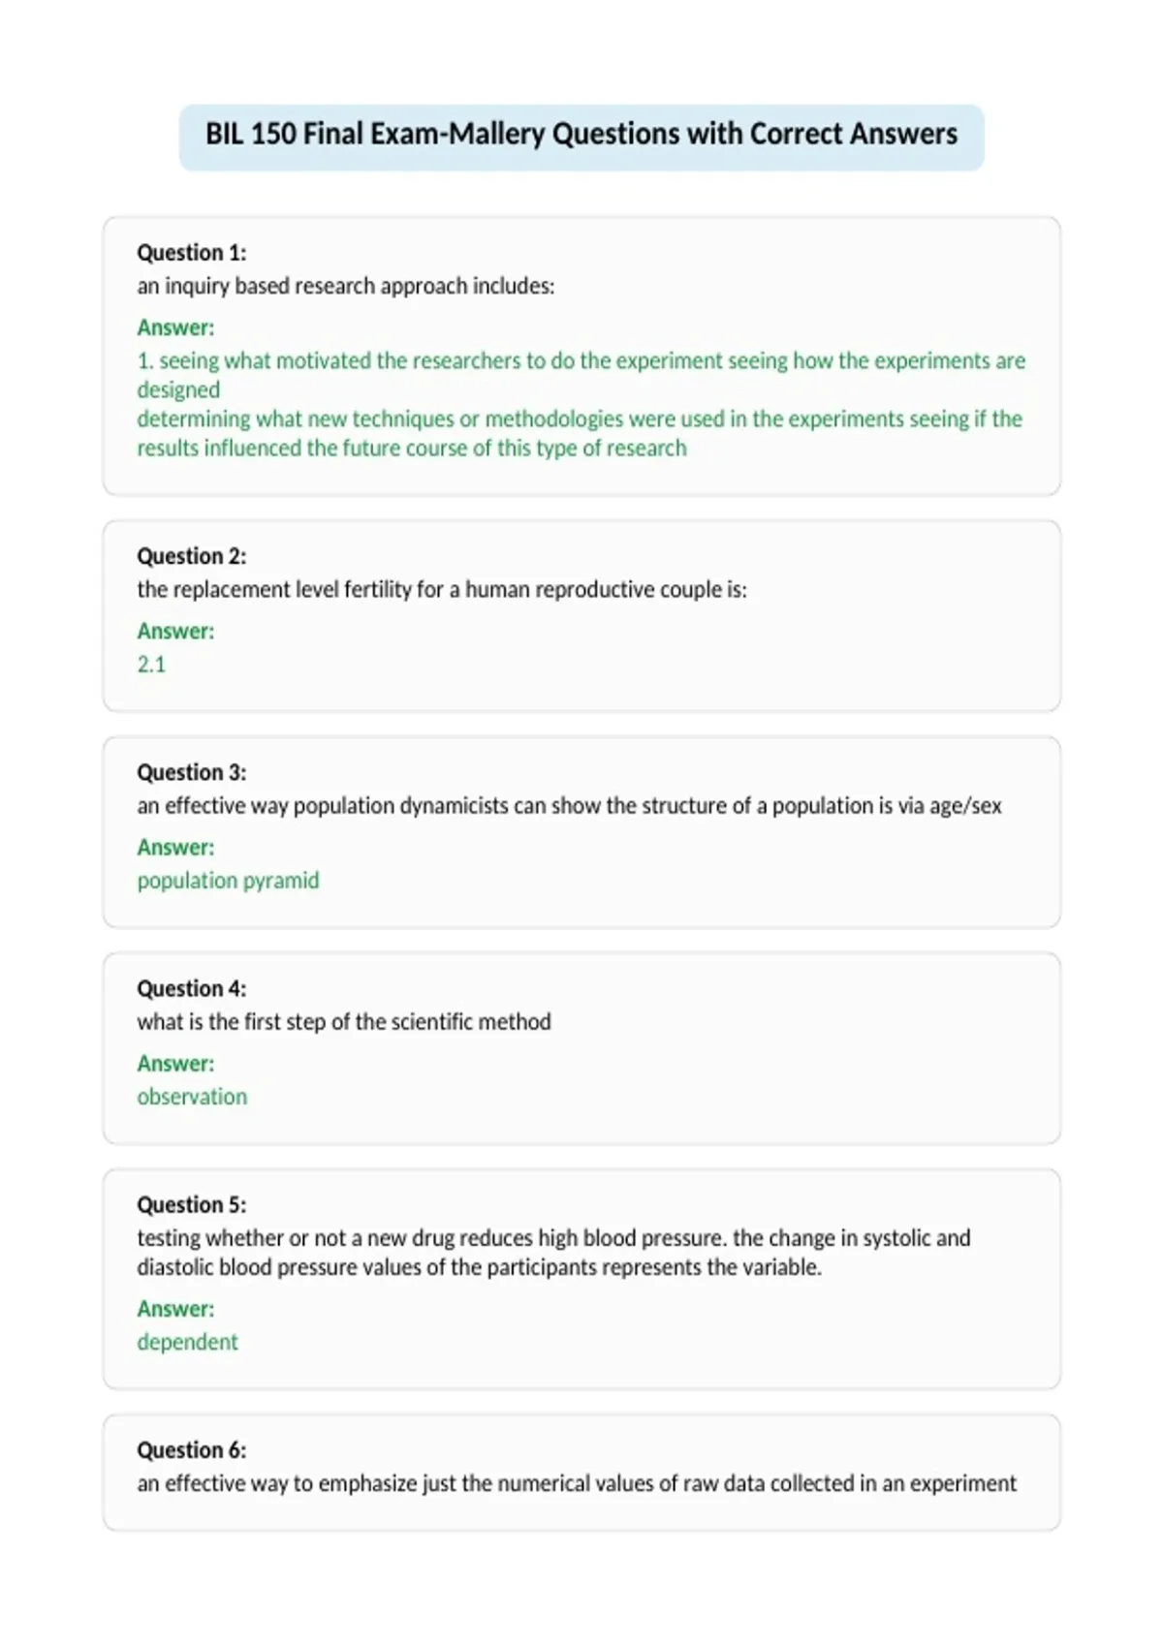
Task: Click the Answer label under Question 1
Action: (x=175, y=327)
